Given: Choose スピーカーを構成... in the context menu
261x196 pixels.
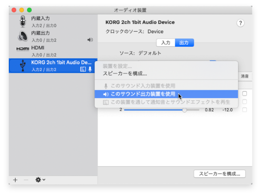Looking at the screenshot, I should [x=166, y=74].
